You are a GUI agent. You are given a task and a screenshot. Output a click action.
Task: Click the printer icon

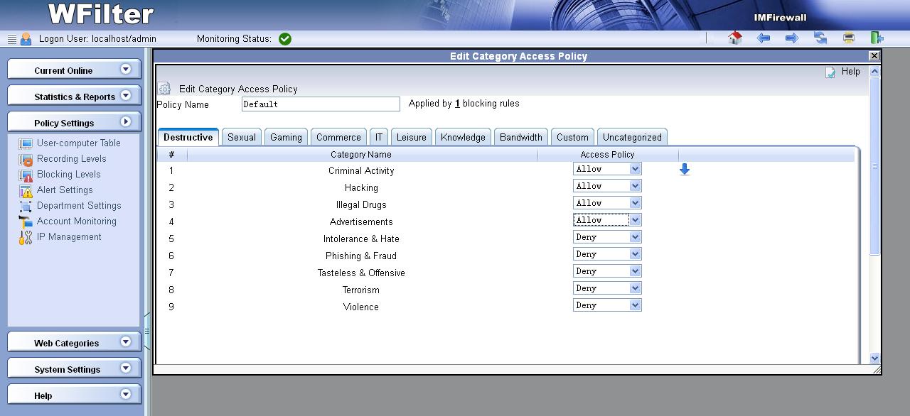coord(849,38)
